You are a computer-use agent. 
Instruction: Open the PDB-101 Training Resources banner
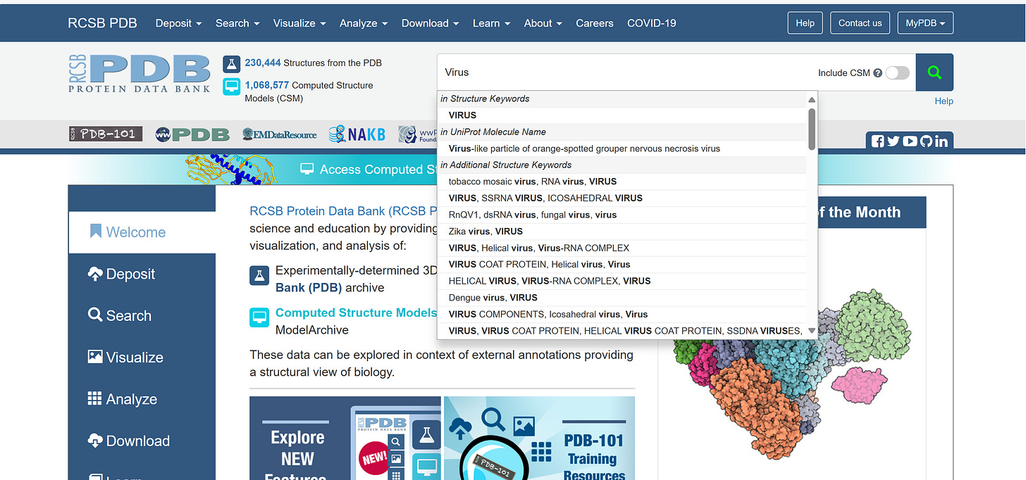(x=540, y=438)
